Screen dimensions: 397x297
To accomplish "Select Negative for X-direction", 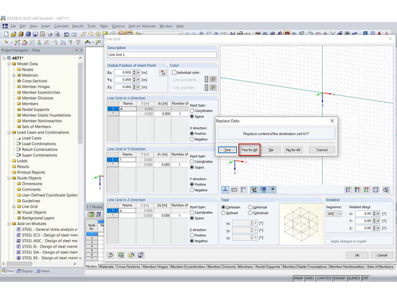I will coord(192,139).
